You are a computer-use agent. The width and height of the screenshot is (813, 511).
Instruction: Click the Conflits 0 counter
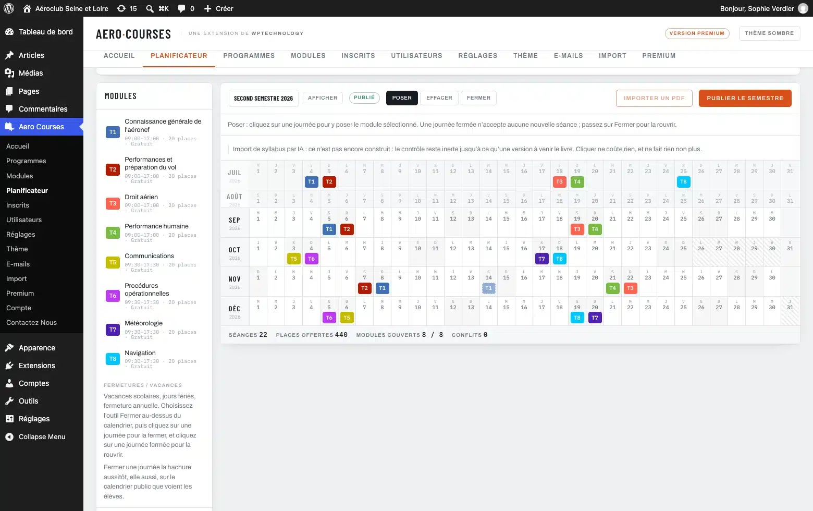[x=470, y=335]
